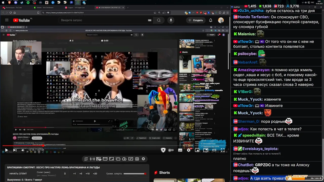Open the browser extensions puzzle icon
Viewport: 324px width, 182px height.
(x=220, y=13)
